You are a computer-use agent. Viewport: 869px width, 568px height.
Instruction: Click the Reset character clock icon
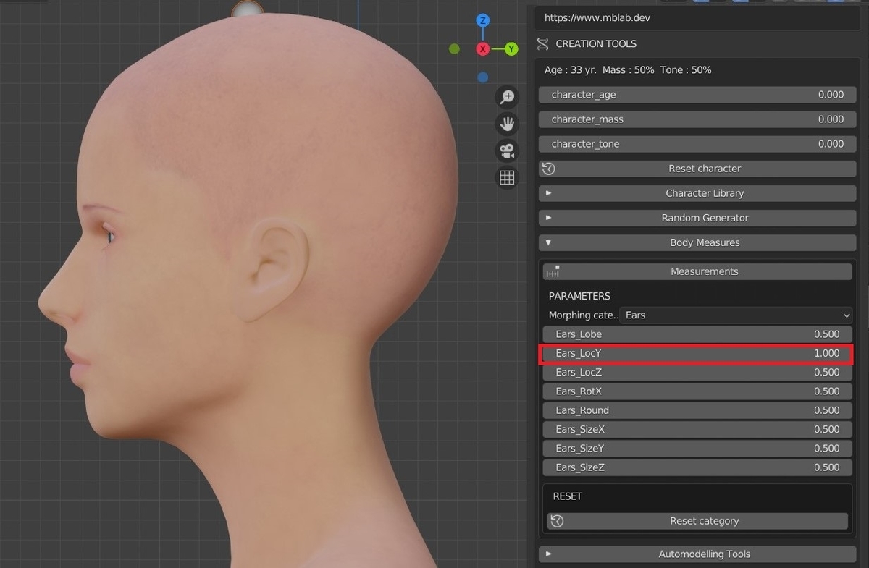549,169
